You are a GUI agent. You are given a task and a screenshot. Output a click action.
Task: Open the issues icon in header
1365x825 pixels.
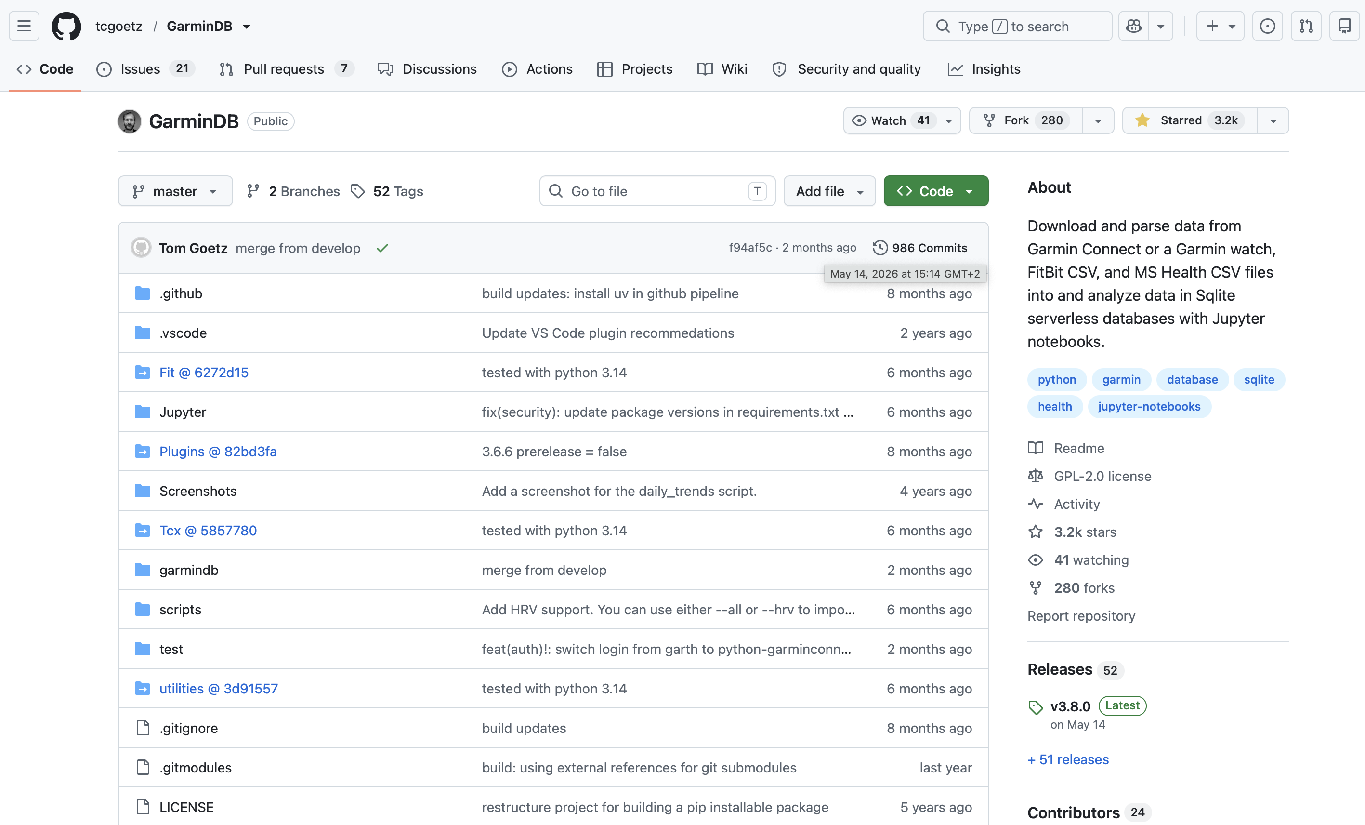click(1267, 26)
